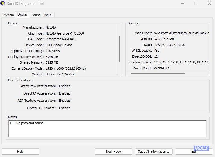
Task: Click the Display Memory (VRAM) label
Action: point(26,57)
